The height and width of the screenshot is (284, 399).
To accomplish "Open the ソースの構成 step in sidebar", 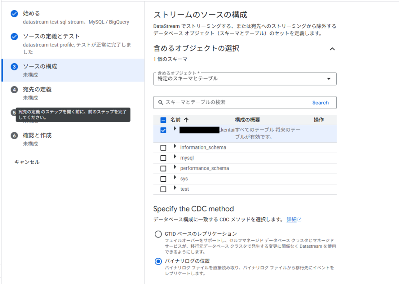I will click(40, 67).
